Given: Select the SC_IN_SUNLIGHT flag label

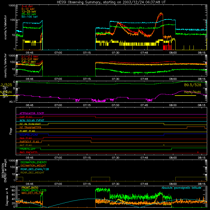Looking at the screenshot, I should [30, 124].
